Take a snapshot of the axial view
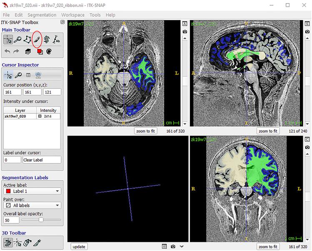The width and height of the screenshot is (312, 251). 185,32
